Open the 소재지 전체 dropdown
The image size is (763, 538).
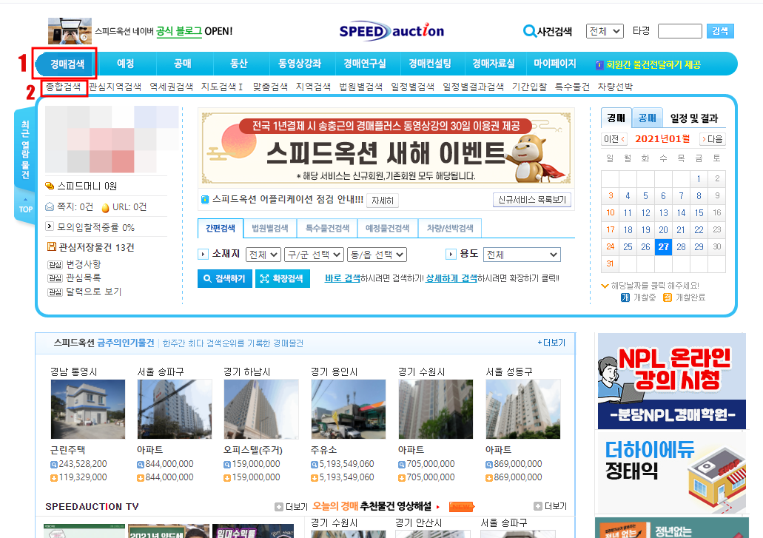(263, 255)
